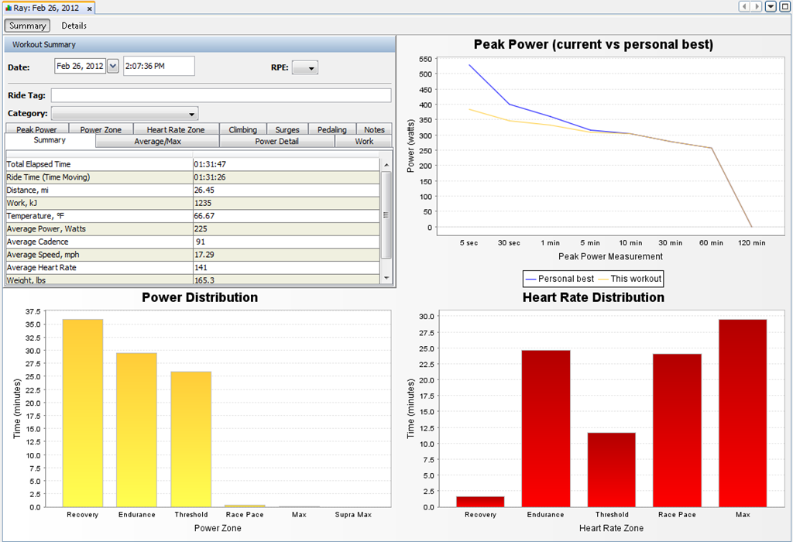The width and height of the screenshot is (793, 542).
Task: Click the maximize panel icon
Action: 785,6
